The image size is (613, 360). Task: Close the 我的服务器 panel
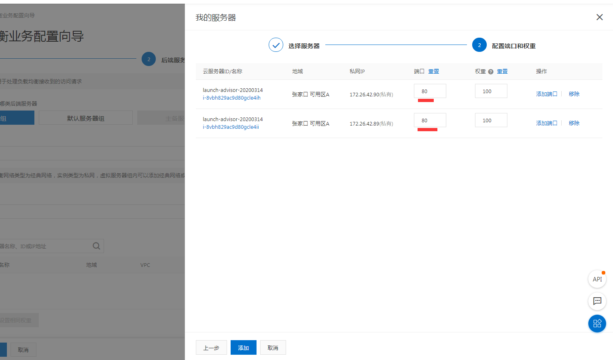click(600, 17)
